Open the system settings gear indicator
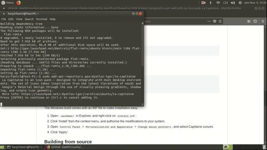Screen dimensions: 267x150 tap(240, 3)
